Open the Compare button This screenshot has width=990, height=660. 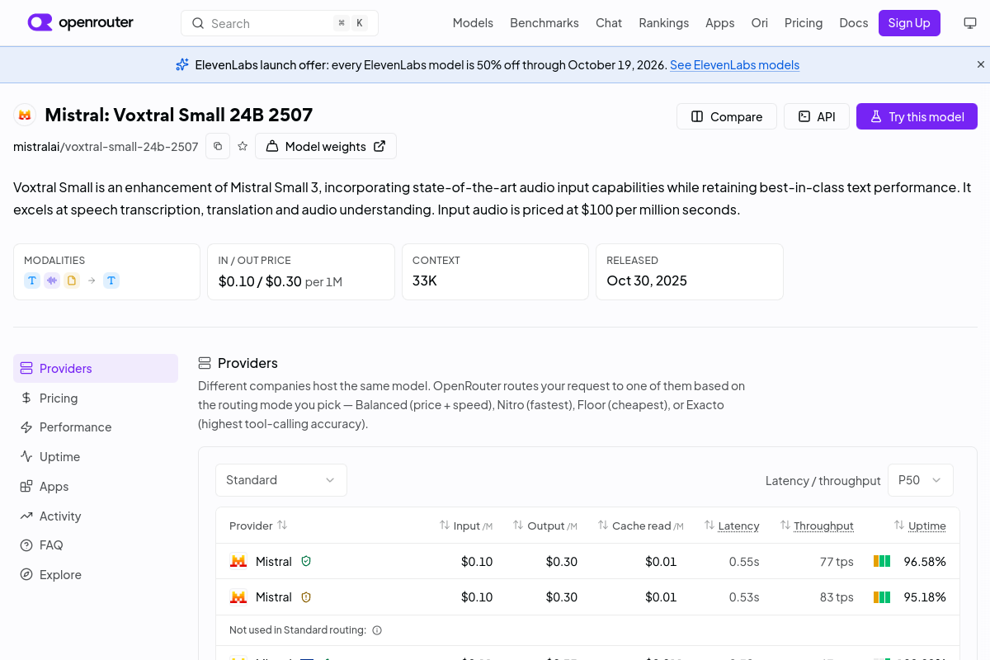coord(727,116)
